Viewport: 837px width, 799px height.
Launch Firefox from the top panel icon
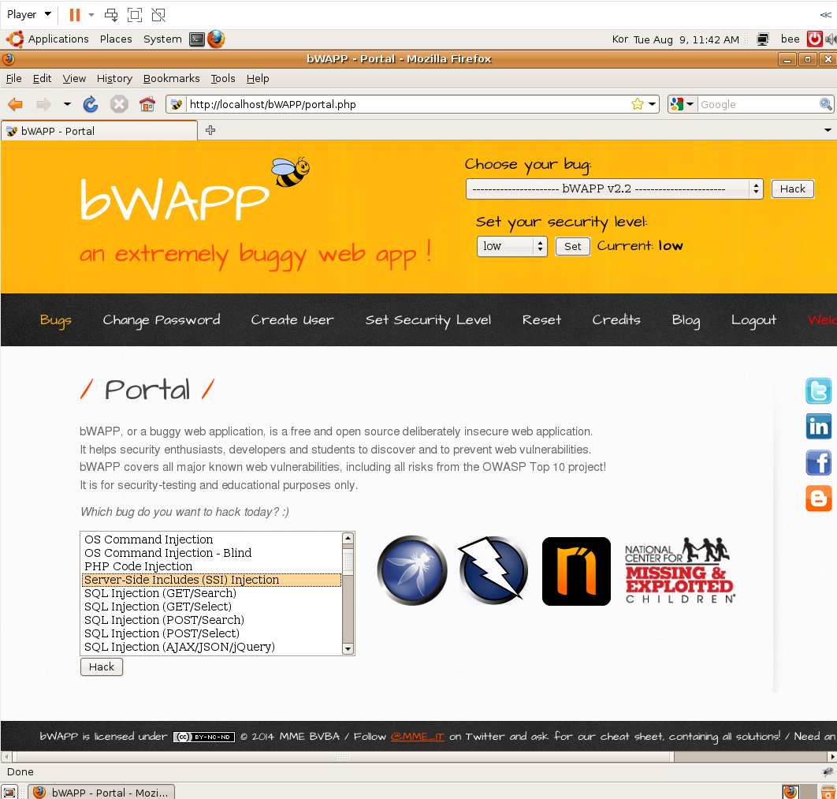click(216, 39)
